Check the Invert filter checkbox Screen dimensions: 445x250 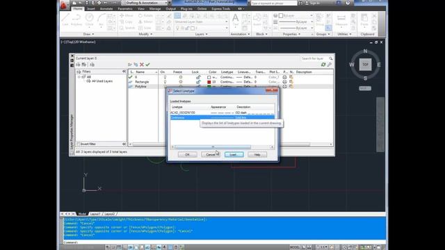point(79,144)
